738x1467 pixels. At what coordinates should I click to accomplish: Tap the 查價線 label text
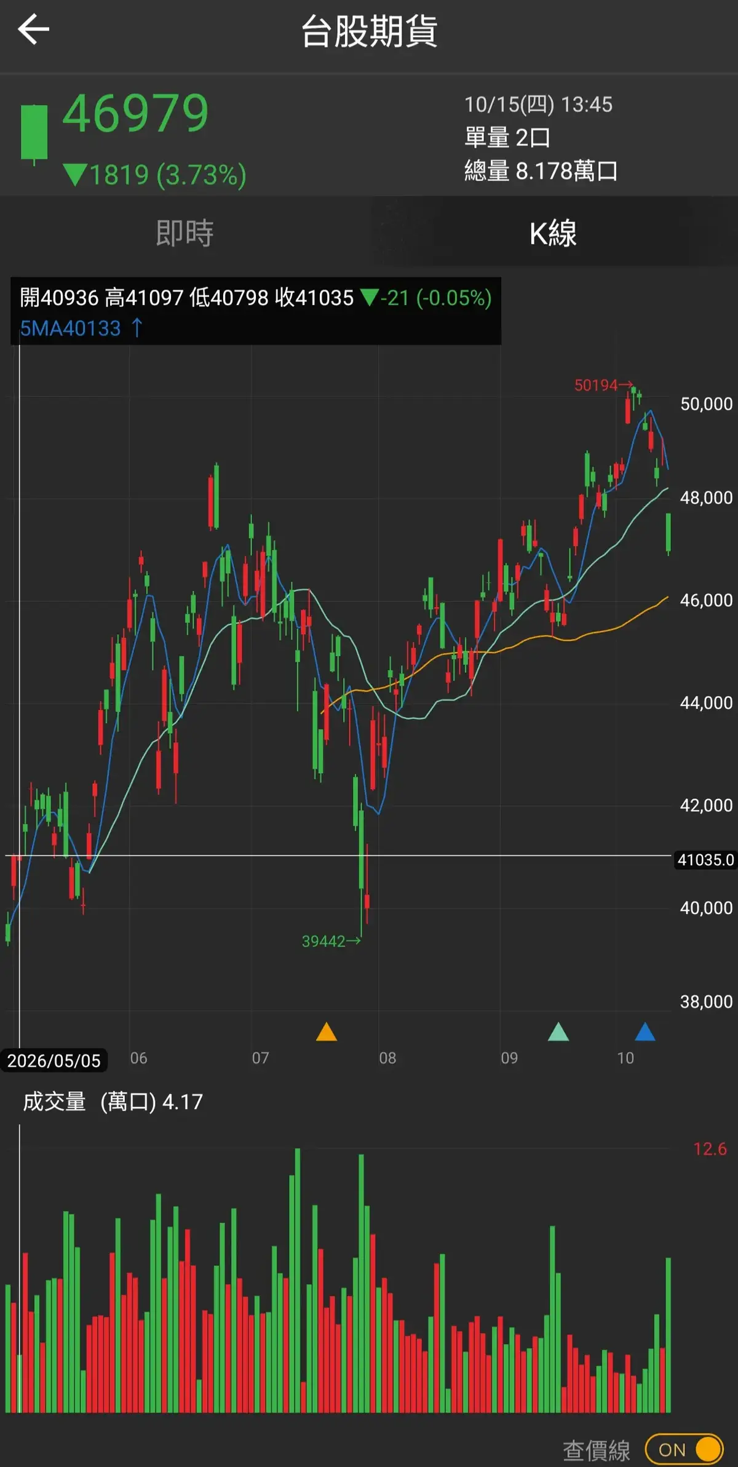[x=597, y=1450]
